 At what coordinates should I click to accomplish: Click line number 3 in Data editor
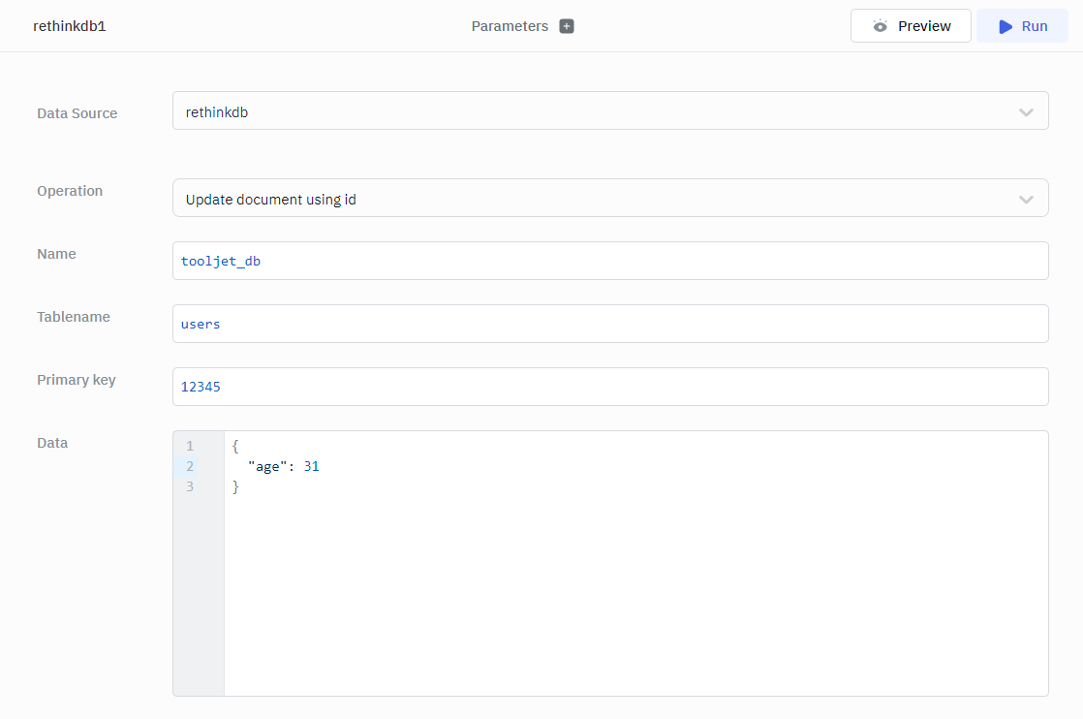pos(190,486)
